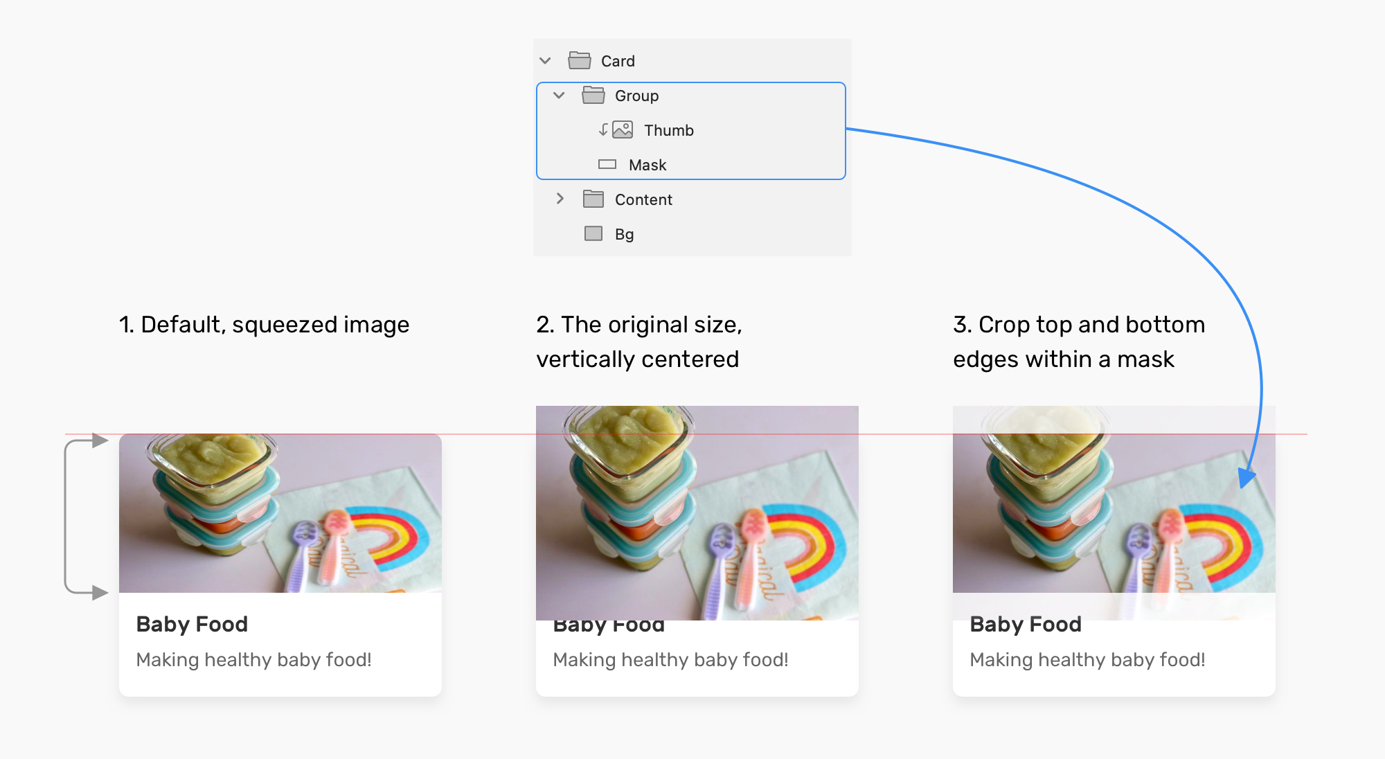Select the Thumb layer in the panel
1385x759 pixels.
click(668, 130)
